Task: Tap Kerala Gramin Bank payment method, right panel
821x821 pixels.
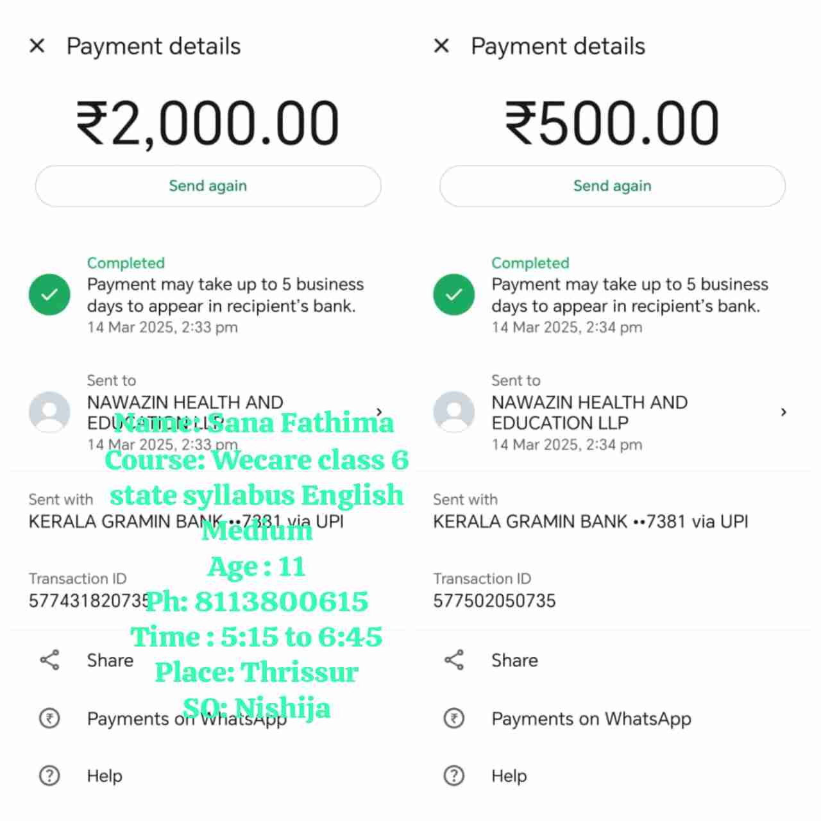Action: tap(590, 521)
